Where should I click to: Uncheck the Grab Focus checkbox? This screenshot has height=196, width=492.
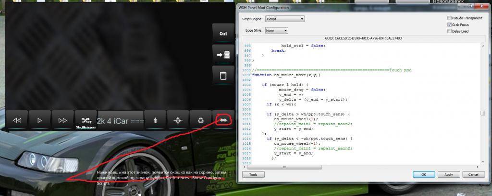point(449,24)
